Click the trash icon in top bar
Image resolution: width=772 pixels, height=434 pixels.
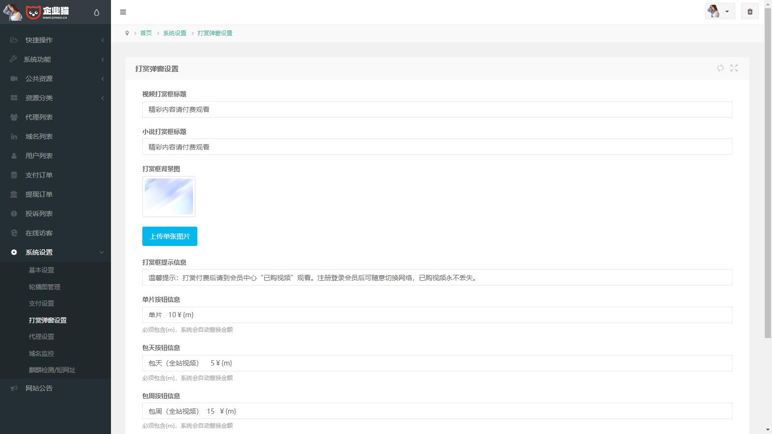tap(750, 12)
